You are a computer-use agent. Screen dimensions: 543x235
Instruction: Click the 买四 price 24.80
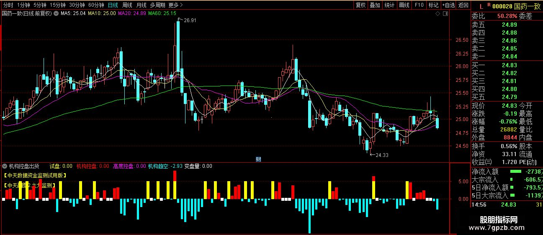509,89
